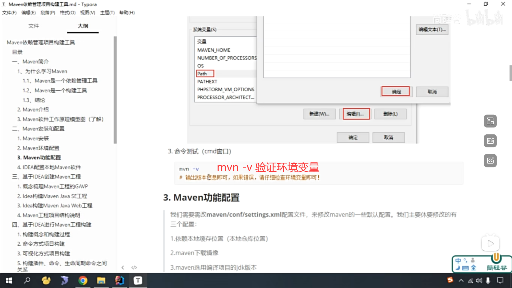Toggle Chinese input mode indicator
Image resolution: width=512 pixels, height=288 pixels.
(x=458, y=261)
